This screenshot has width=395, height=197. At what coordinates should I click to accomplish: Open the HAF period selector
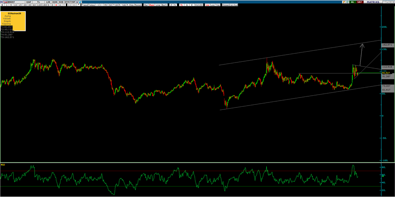[x=29, y=2]
